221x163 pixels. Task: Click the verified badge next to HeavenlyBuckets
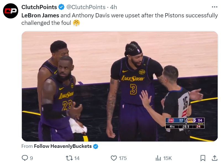pos(96,146)
